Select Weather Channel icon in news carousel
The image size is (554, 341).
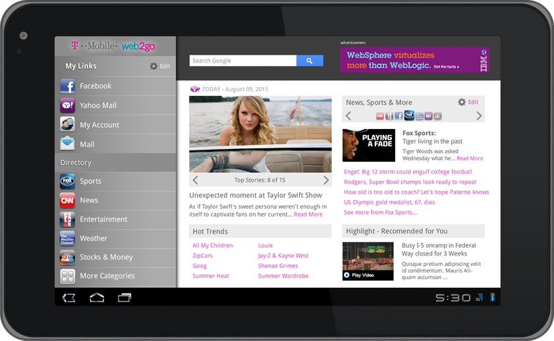[x=420, y=116]
